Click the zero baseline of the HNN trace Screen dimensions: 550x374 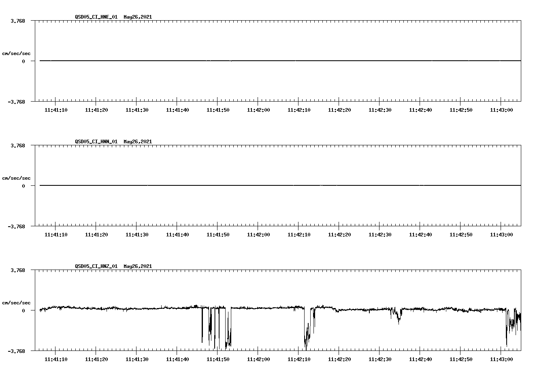pyautogui.click(x=243, y=186)
